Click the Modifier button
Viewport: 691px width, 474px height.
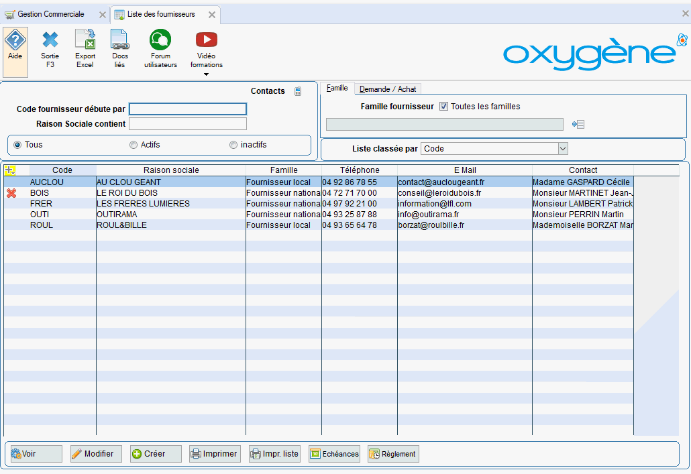point(96,454)
